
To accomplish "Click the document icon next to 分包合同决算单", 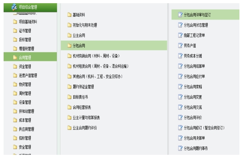I will point(180,138).
